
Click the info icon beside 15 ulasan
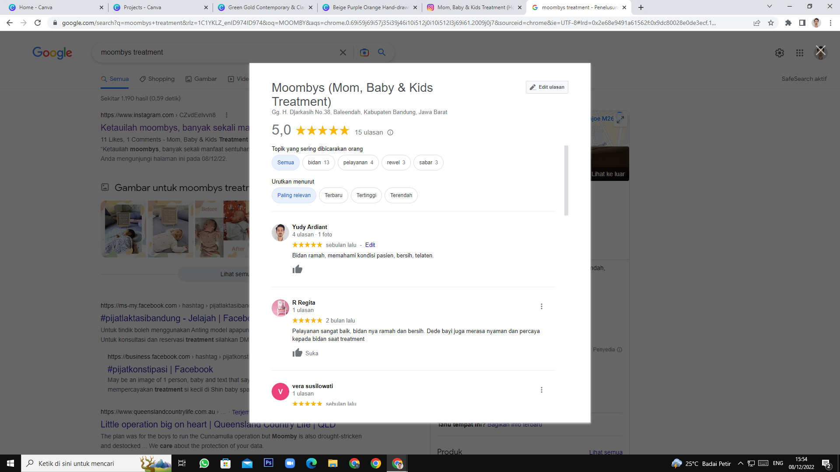[x=390, y=132]
